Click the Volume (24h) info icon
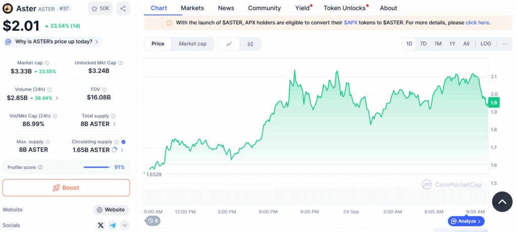Viewport: 517px width, 232px height. tap(49, 90)
